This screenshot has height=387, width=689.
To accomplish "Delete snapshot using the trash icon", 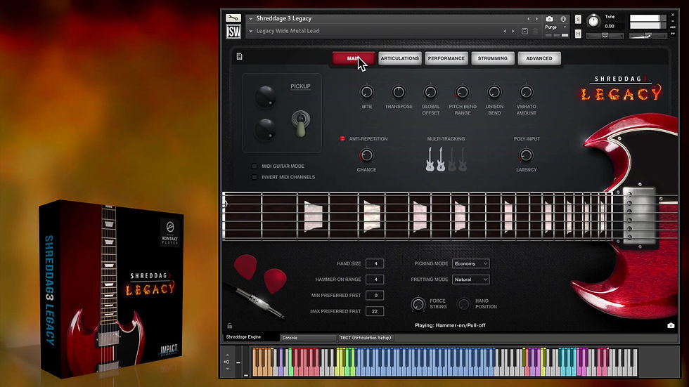I will [x=535, y=31].
